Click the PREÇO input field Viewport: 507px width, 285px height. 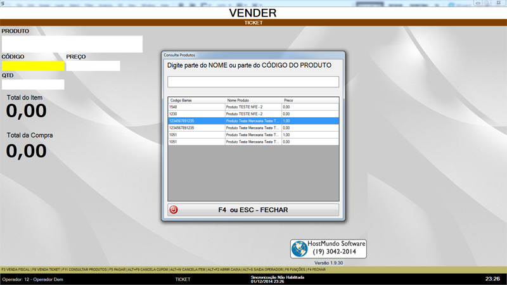click(93, 66)
